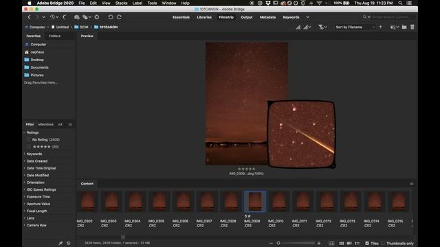Click thumbnail quality icon in path bar
This screenshot has width=440, height=247.
click(298, 27)
